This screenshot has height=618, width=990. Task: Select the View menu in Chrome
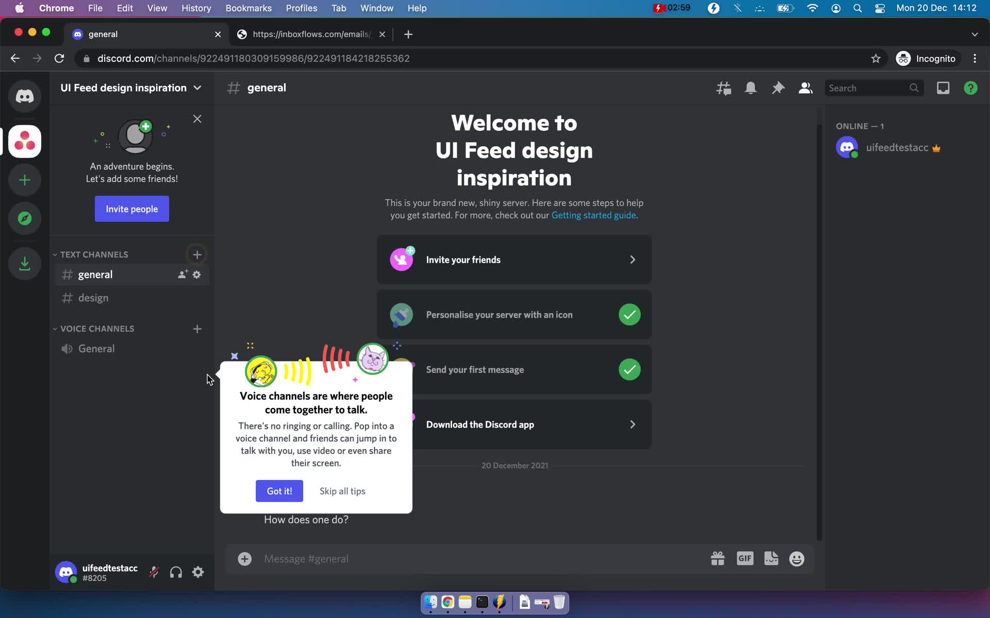coord(157,8)
